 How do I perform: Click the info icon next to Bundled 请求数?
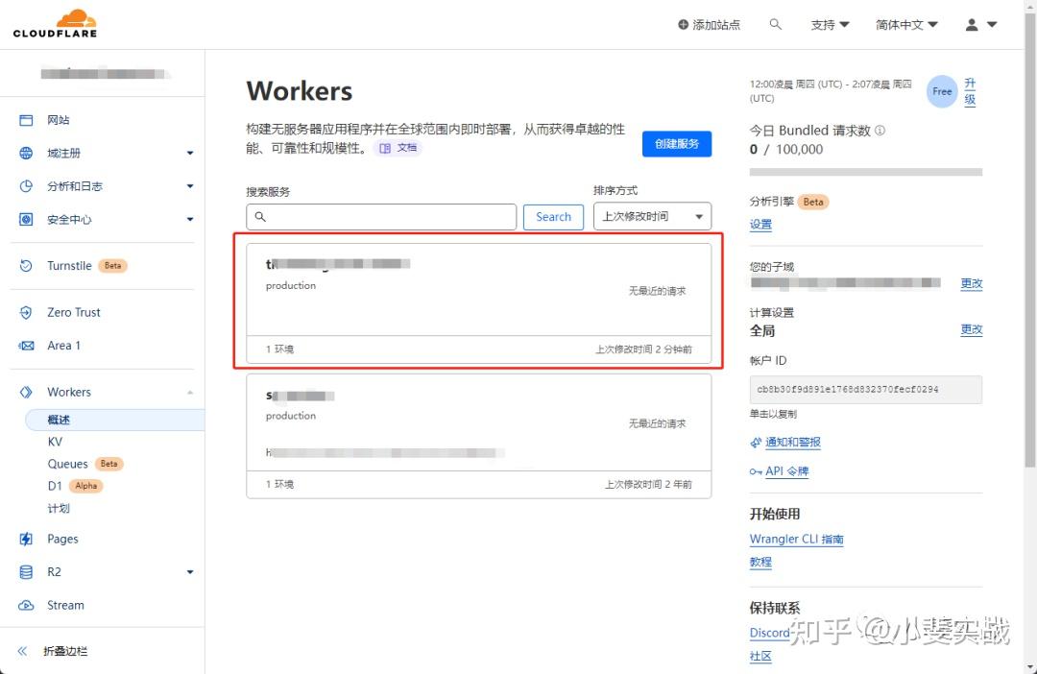click(880, 131)
